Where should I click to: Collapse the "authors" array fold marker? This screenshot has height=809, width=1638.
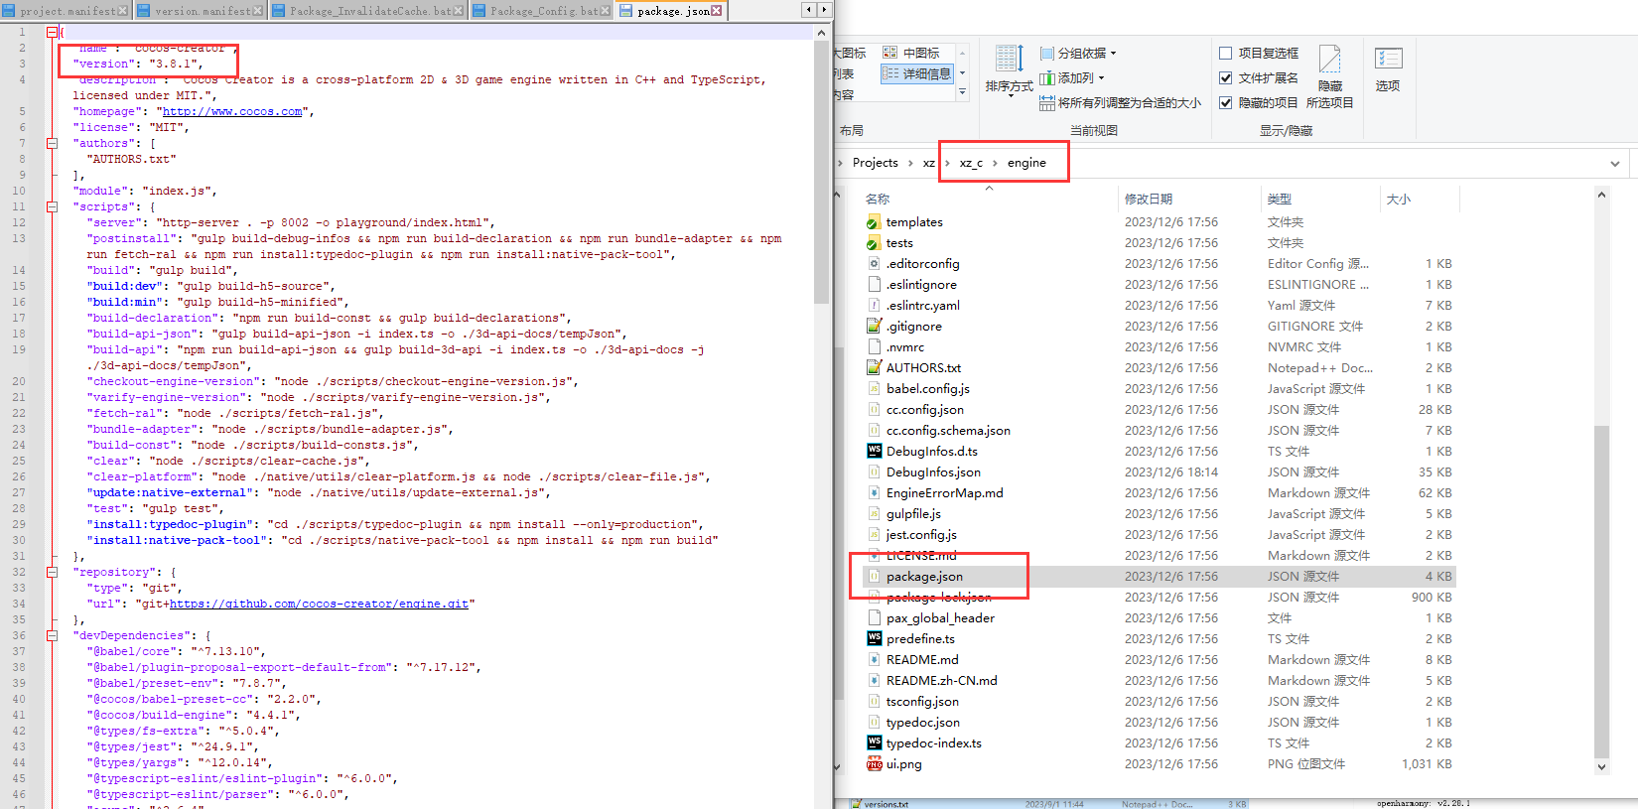pos(52,143)
